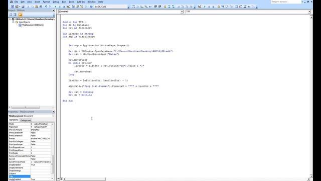Close the Project explorer panel
321x181 pixels.
[54, 10]
